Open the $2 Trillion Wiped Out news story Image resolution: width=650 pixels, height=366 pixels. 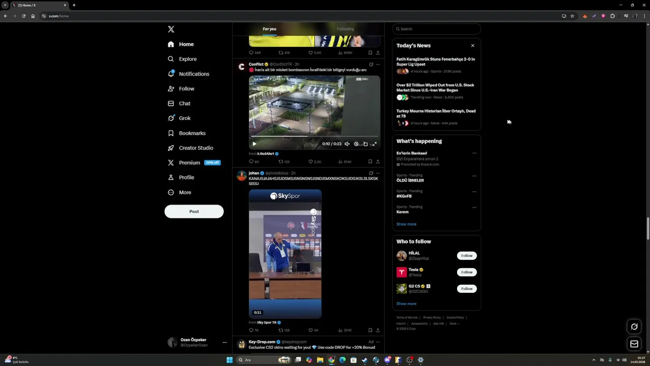pos(436,91)
